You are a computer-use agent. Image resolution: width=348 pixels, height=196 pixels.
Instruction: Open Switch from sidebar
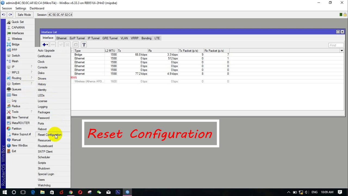click(16, 56)
